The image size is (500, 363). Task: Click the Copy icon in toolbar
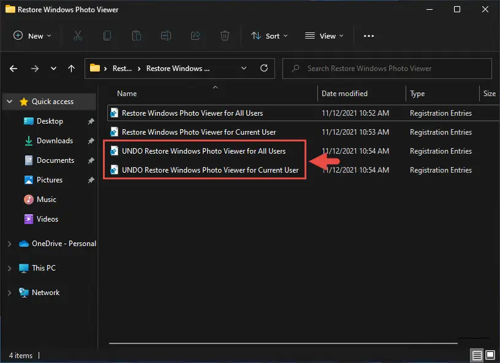pyautogui.click(x=107, y=36)
